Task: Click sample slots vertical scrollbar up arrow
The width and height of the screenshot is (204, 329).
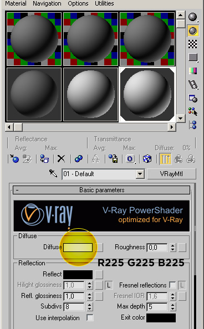Action: click(x=181, y=15)
